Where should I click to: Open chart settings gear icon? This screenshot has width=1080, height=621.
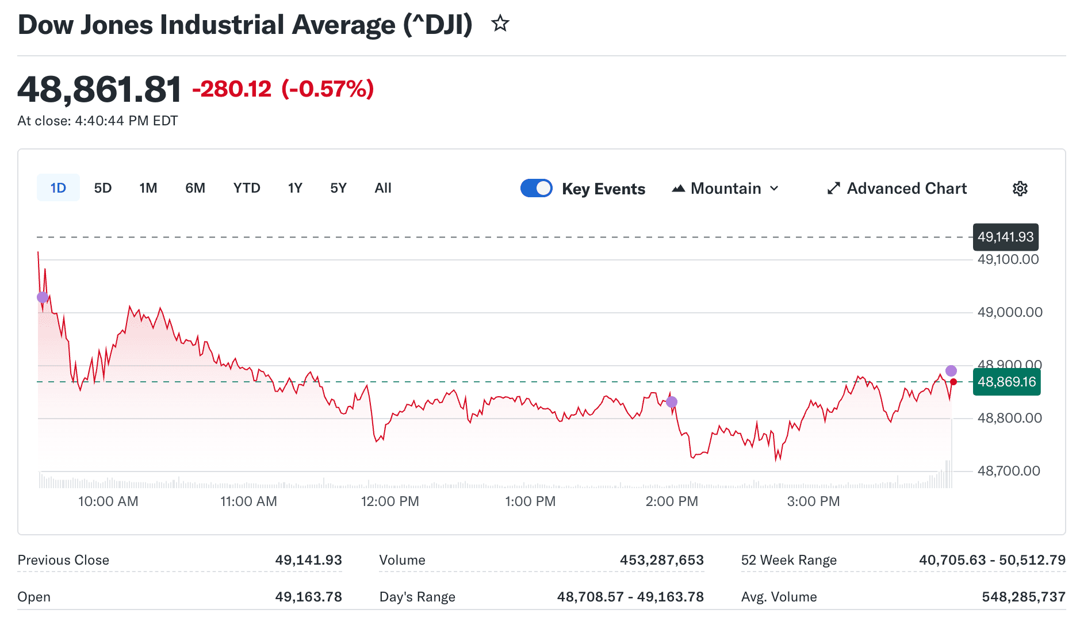1020,189
